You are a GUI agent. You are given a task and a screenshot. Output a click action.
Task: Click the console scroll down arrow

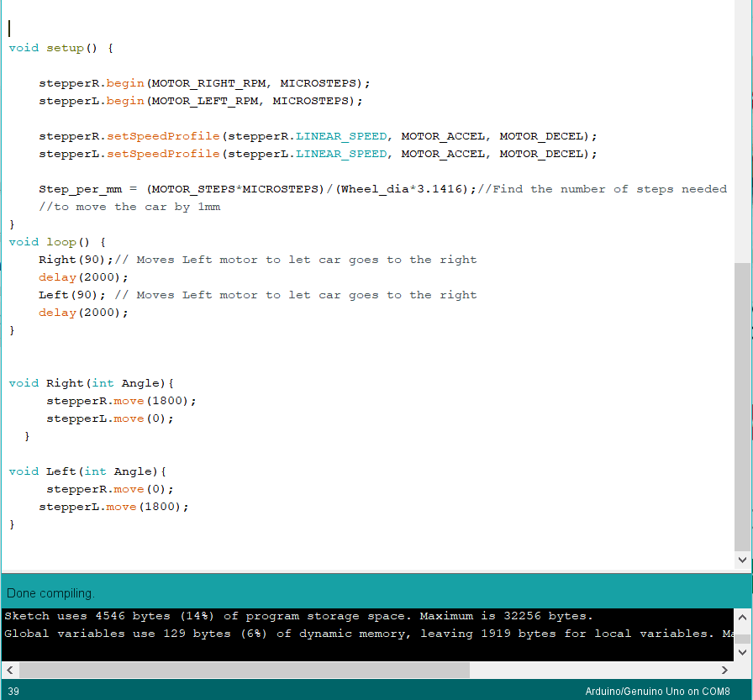click(x=742, y=652)
